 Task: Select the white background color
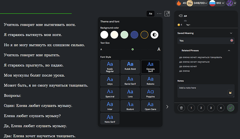coord(104,34)
